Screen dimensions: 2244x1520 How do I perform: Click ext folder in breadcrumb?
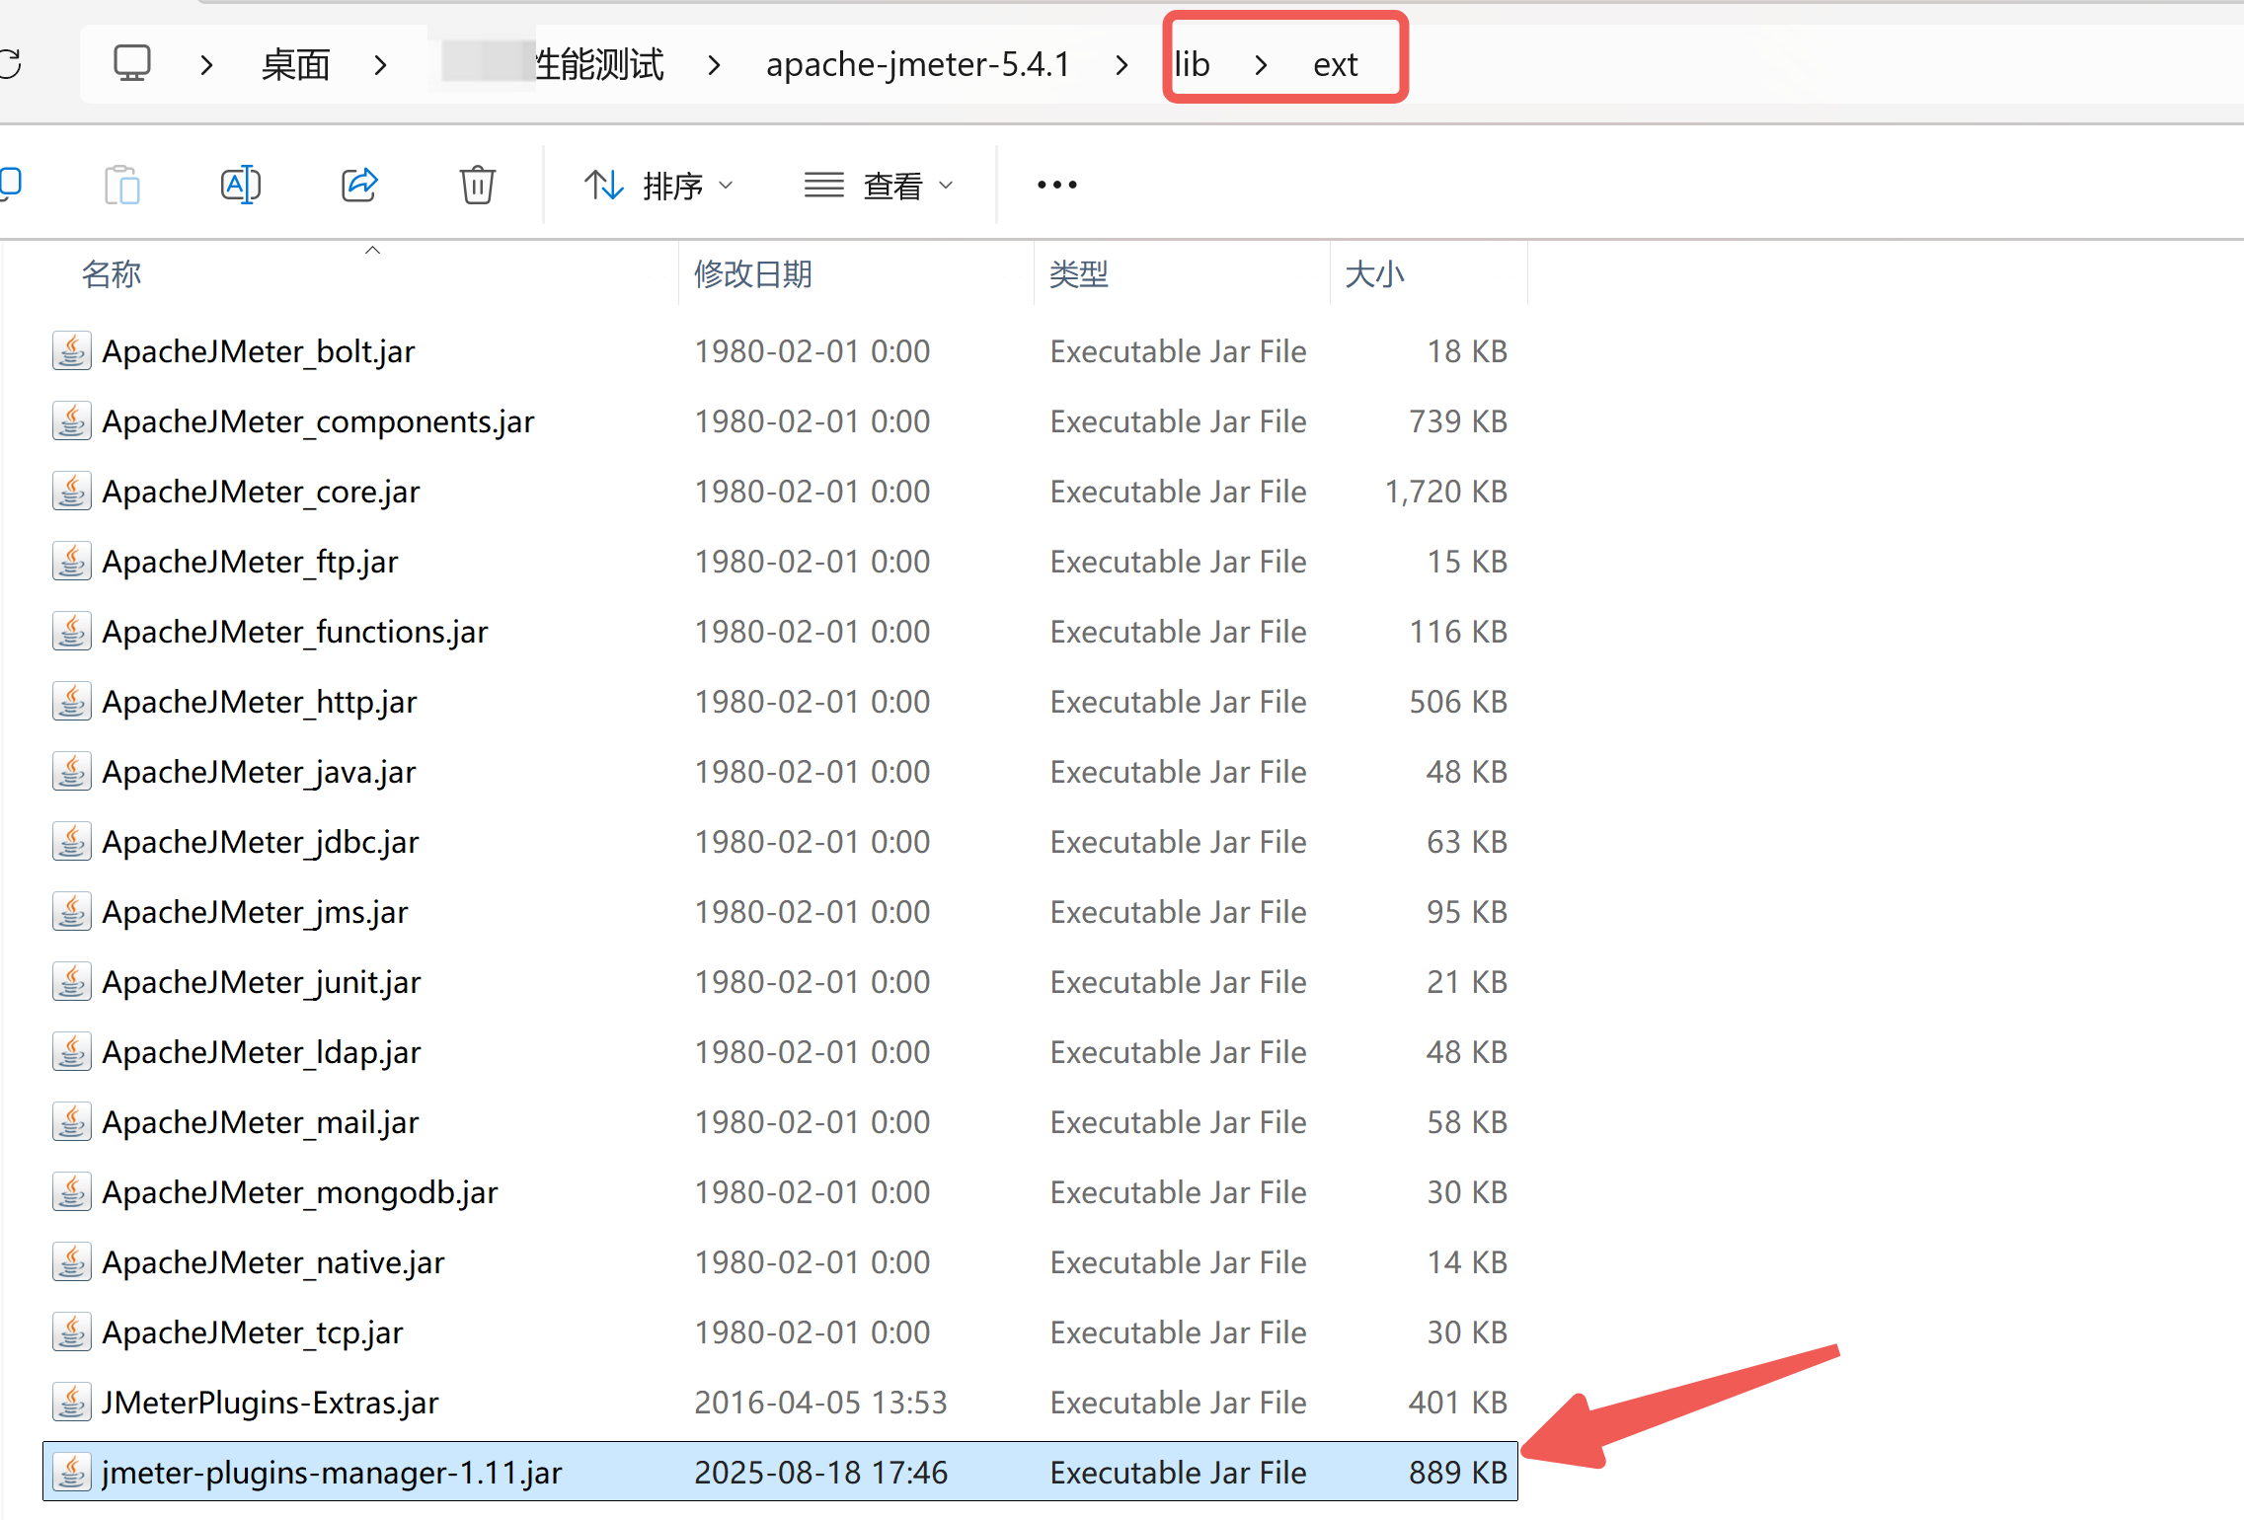tap(1336, 65)
